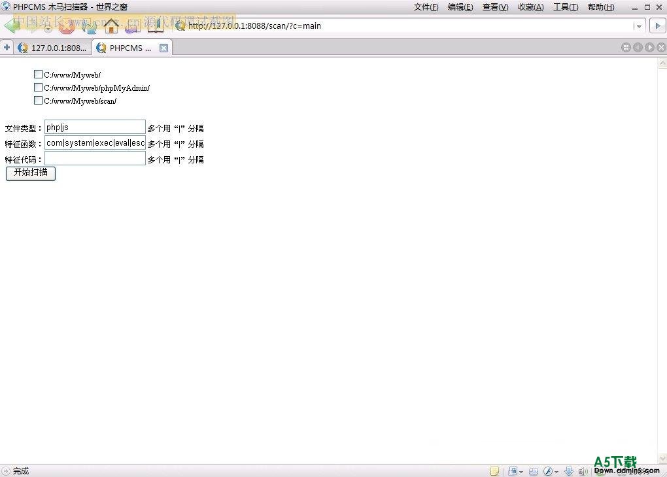The height and width of the screenshot is (477, 667).
Task: Click the C:/www/Myweb/scan/ path text
Action: tap(80, 101)
